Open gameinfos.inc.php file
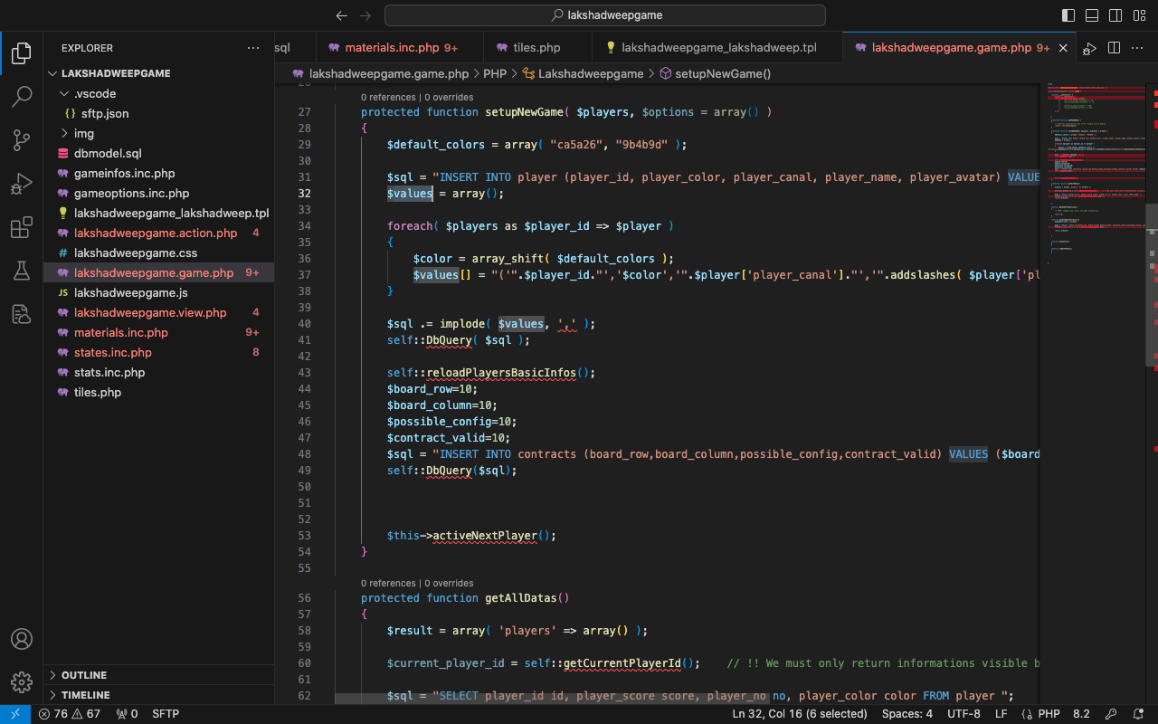Screen dimensions: 1158x724 (x=158, y=173)
